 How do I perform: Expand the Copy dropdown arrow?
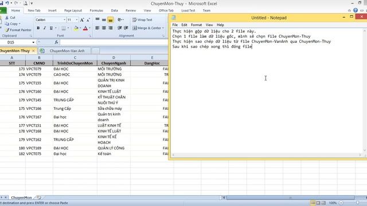[x=19, y=24]
